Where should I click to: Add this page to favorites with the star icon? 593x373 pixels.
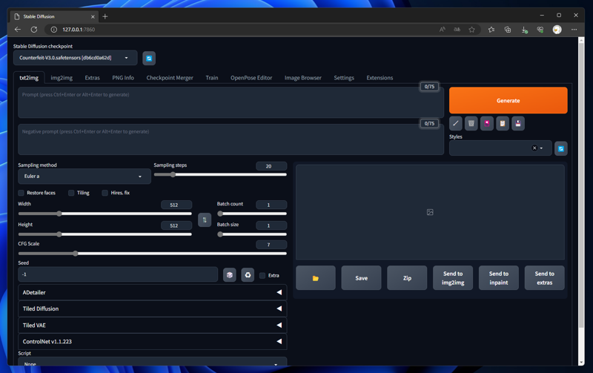tap(471, 30)
